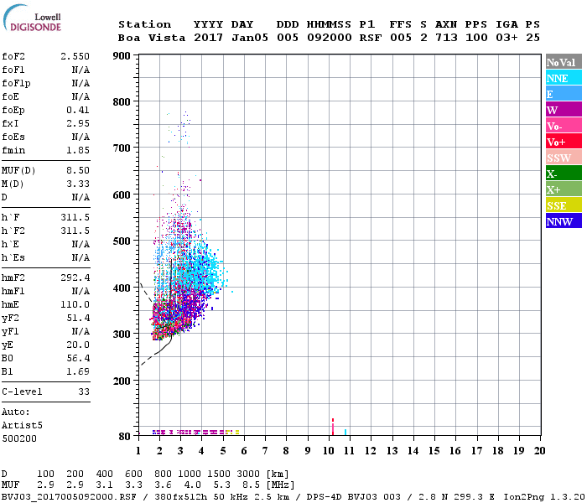Viewport: 587px width, 503px height.
Task: Click the black electron density profile trace
Action: tap(171, 299)
